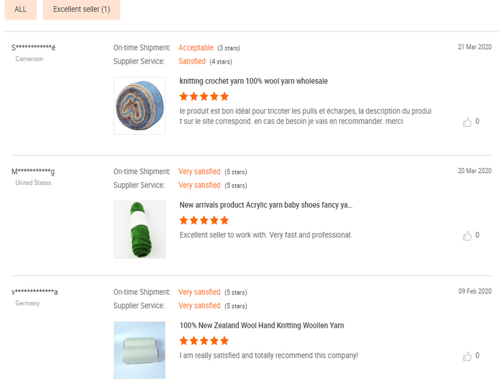View the white New Zealand wool yarn image
This screenshot has width=503, height=392.
tap(139, 350)
